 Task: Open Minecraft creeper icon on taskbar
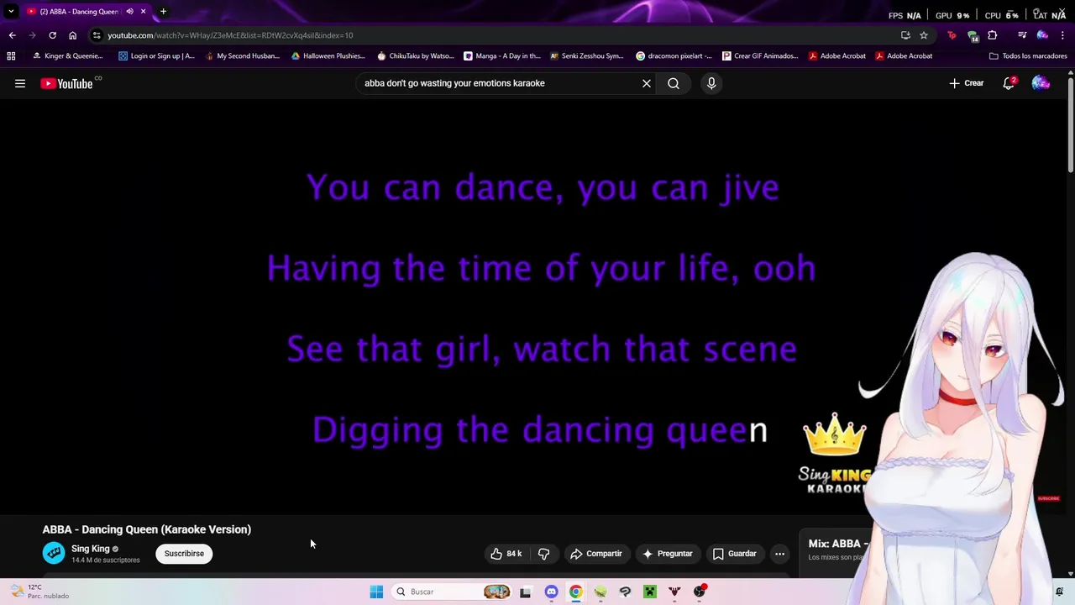coord(650,592)
